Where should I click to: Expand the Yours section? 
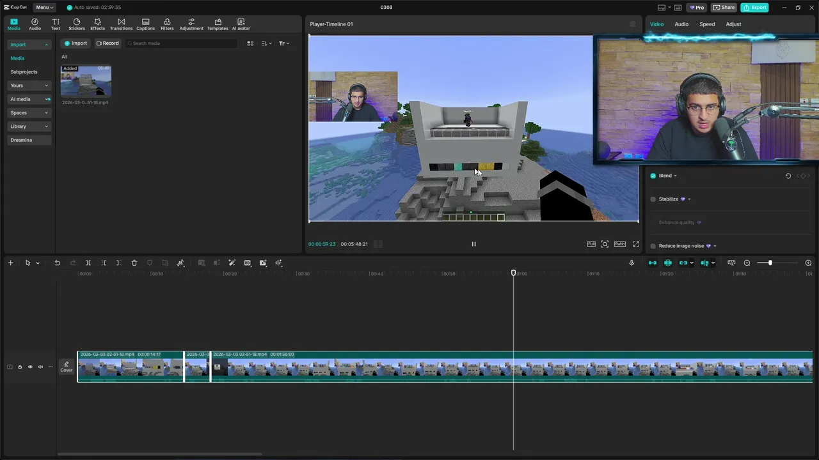46,86
